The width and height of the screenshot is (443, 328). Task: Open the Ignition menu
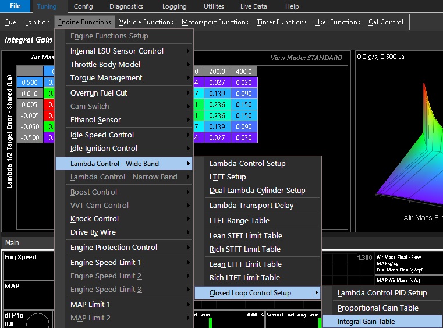pyautogui.click(x=38, y=22)
